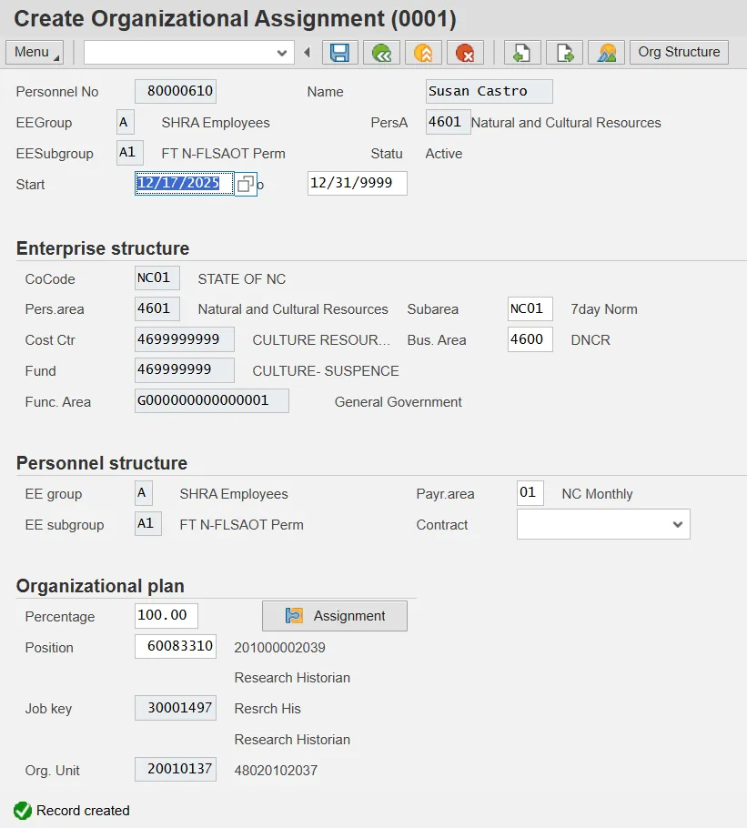Click the 48020102037 org unit text
The height and width of the screenshot is (828, 747).
[276, 771]
